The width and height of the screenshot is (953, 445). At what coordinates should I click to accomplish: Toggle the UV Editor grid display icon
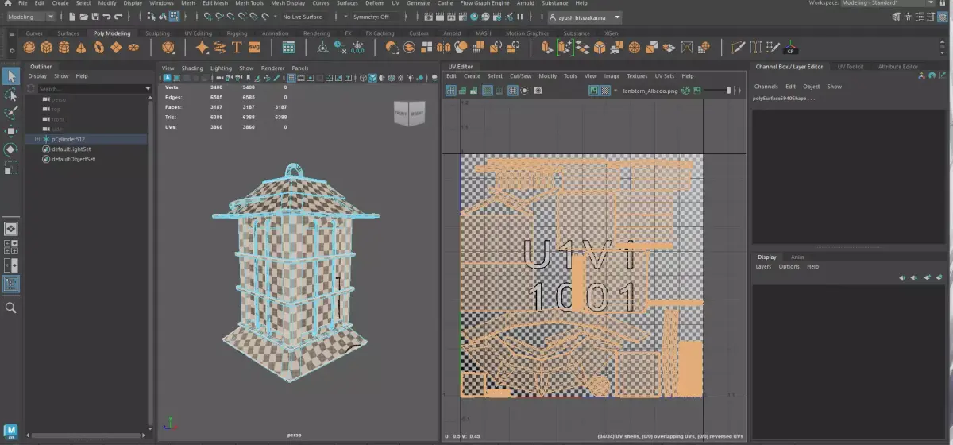point(513,90)
